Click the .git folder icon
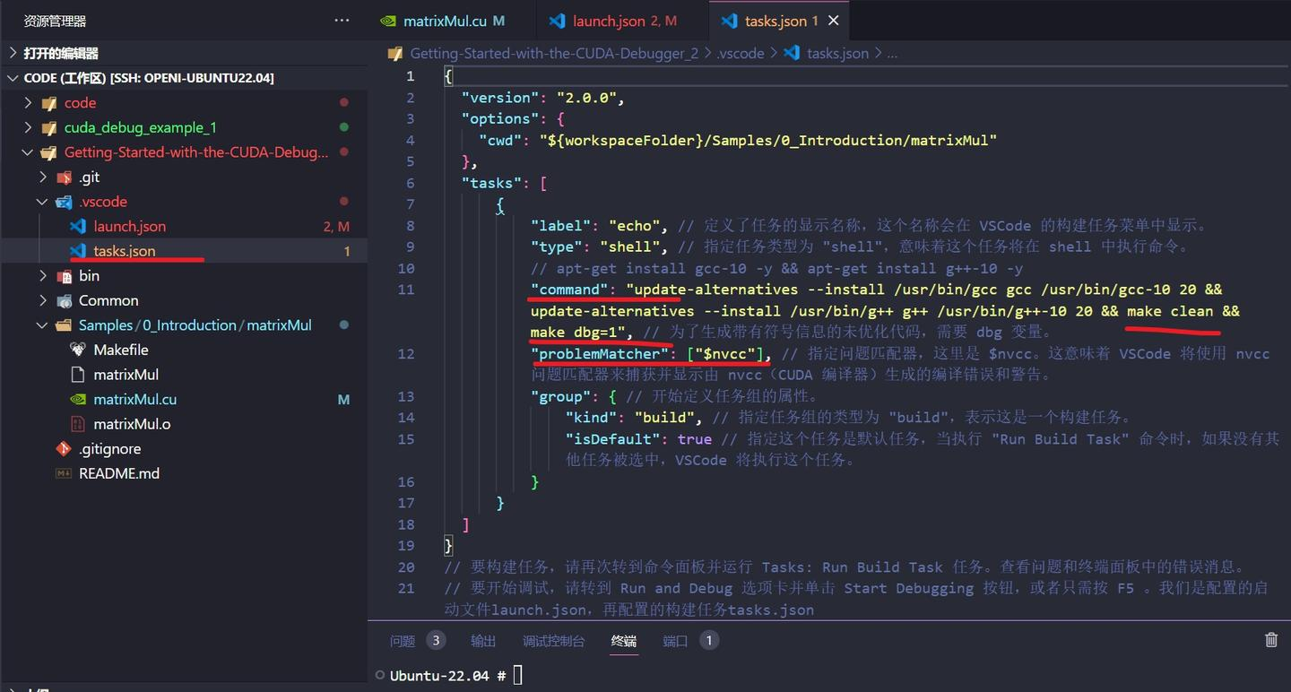The image size is (1291, 692). click(x=64, y=177)
